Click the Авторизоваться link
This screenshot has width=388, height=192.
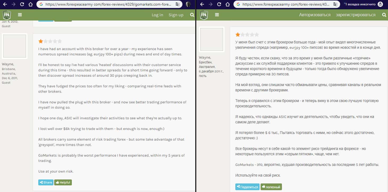tap(315, 15)
